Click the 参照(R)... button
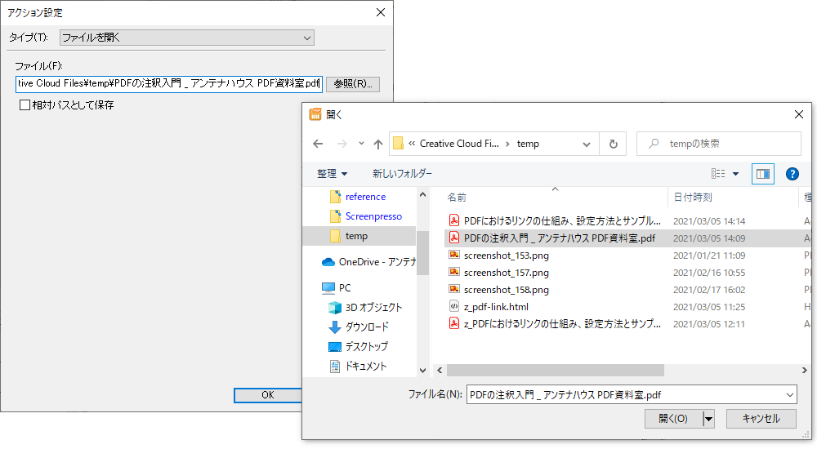Screen dimensions: 817x449 (352, 84)
